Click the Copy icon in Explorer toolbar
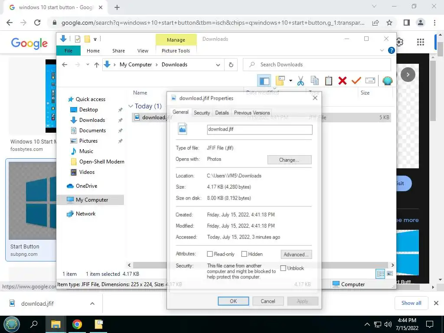 tap(315, 81)
